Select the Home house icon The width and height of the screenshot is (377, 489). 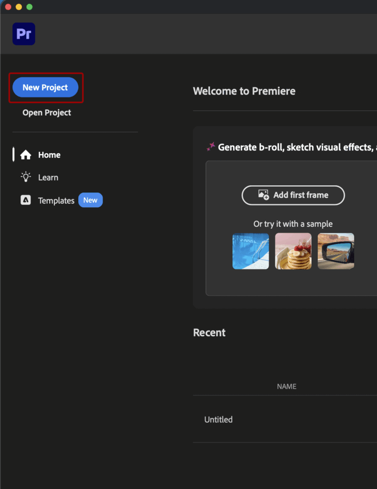coord(26,155)
